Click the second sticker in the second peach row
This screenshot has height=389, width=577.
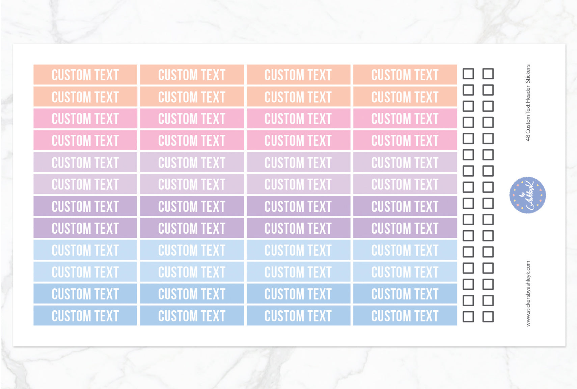(x=192, y=97)
